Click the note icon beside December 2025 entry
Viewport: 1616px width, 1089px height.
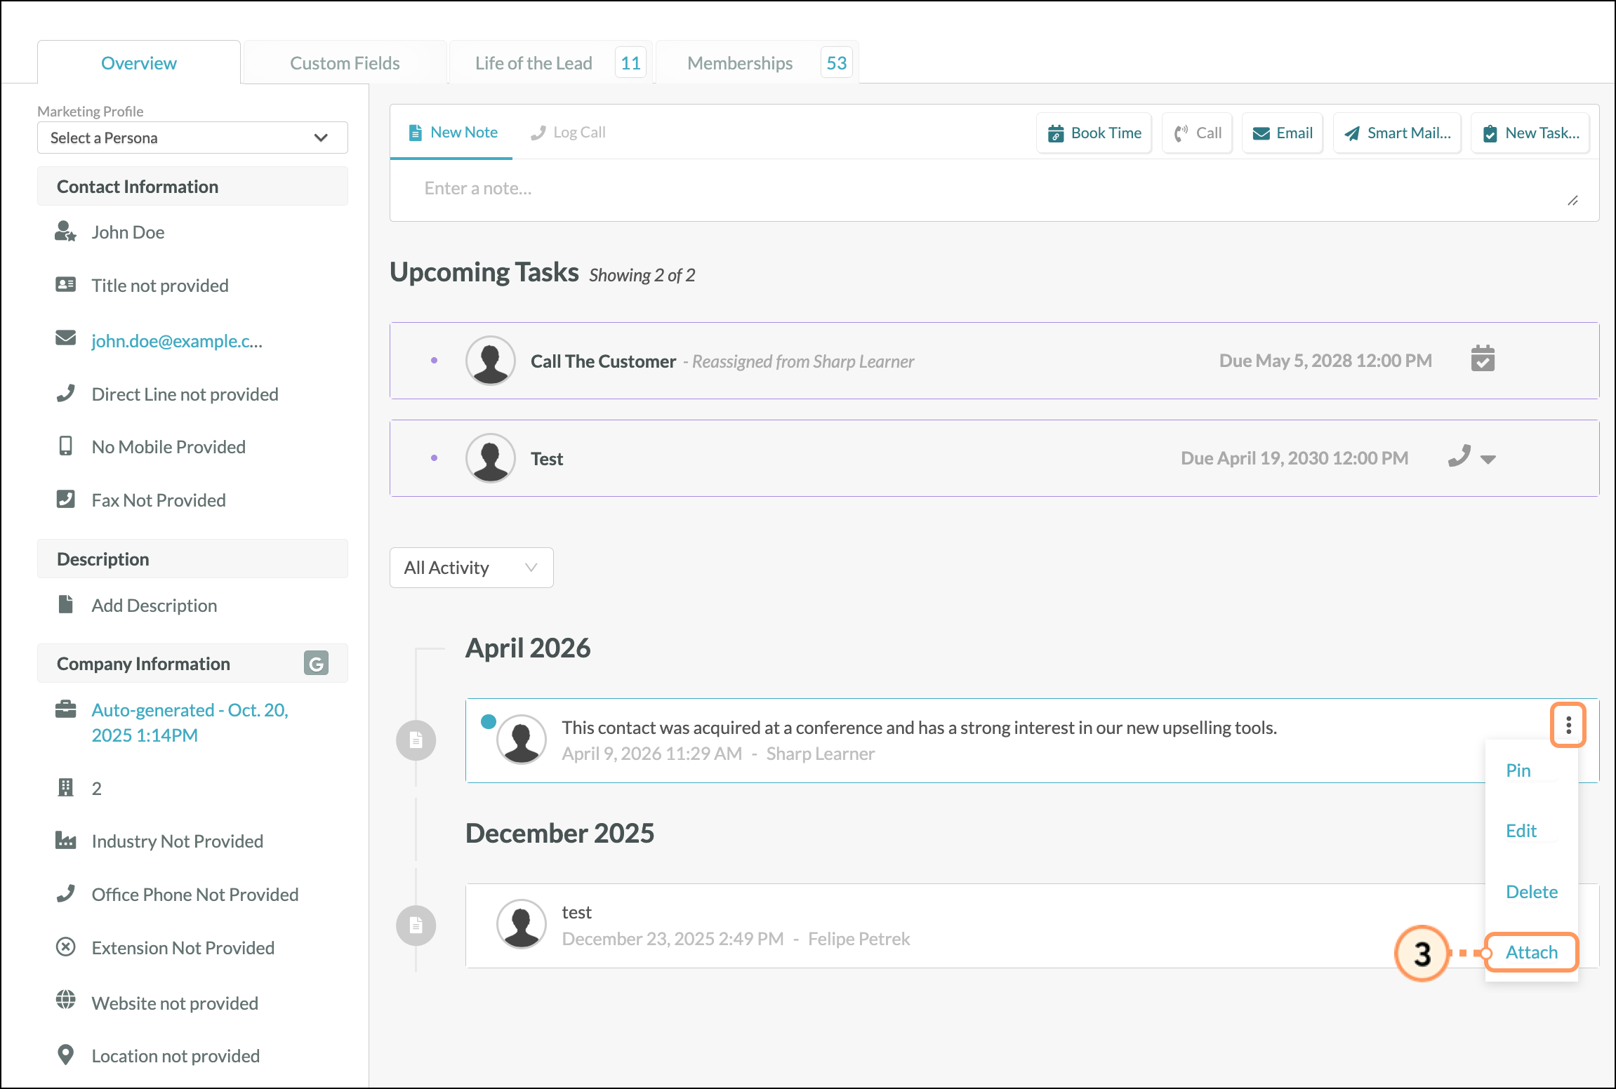click(x=416, y=925)
